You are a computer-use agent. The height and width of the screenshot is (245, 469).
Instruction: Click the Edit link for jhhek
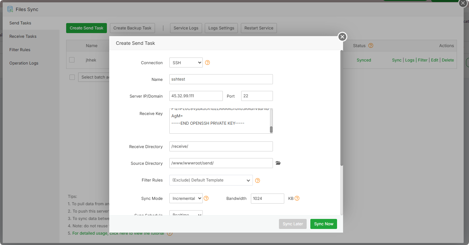(435, 60)
